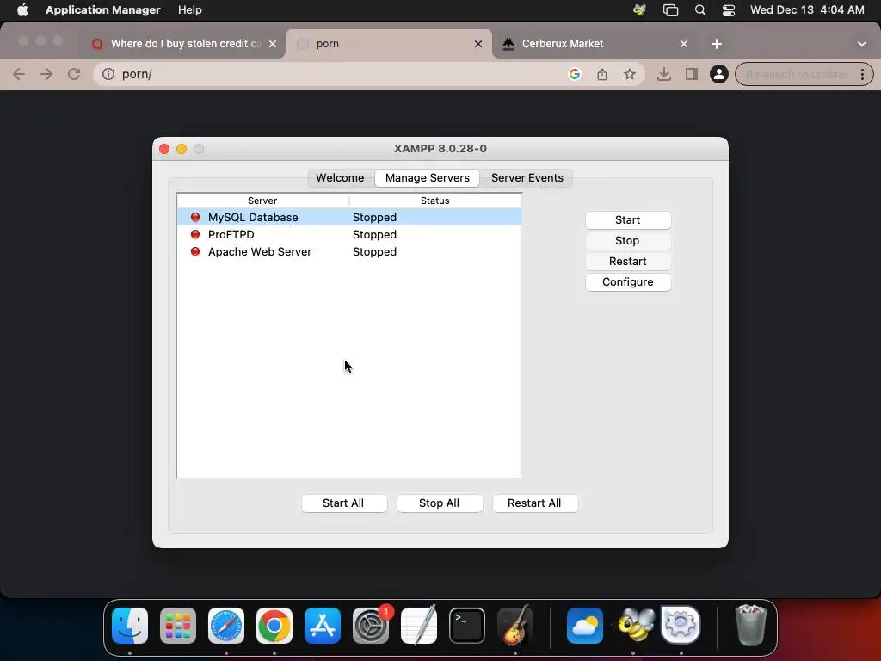The width and height of the screenshot is (881, 661).
Task: Click the Stop button
Action: pos(627,241)
